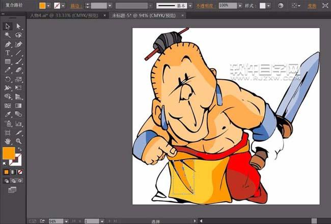Switch to gradient fill mode
The image size is (331, 224).
[13, 172]
